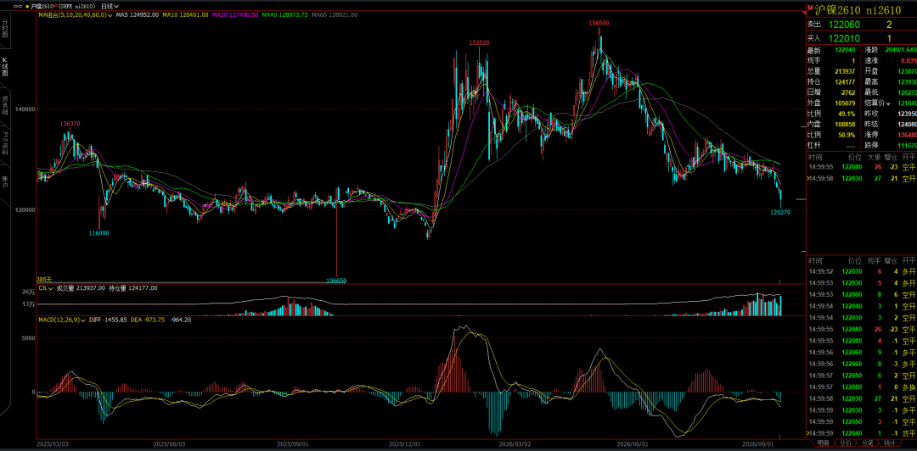917x451 pixels.
Task: Click the 2026/03/02 date axis label
Action: click(517, 444)
